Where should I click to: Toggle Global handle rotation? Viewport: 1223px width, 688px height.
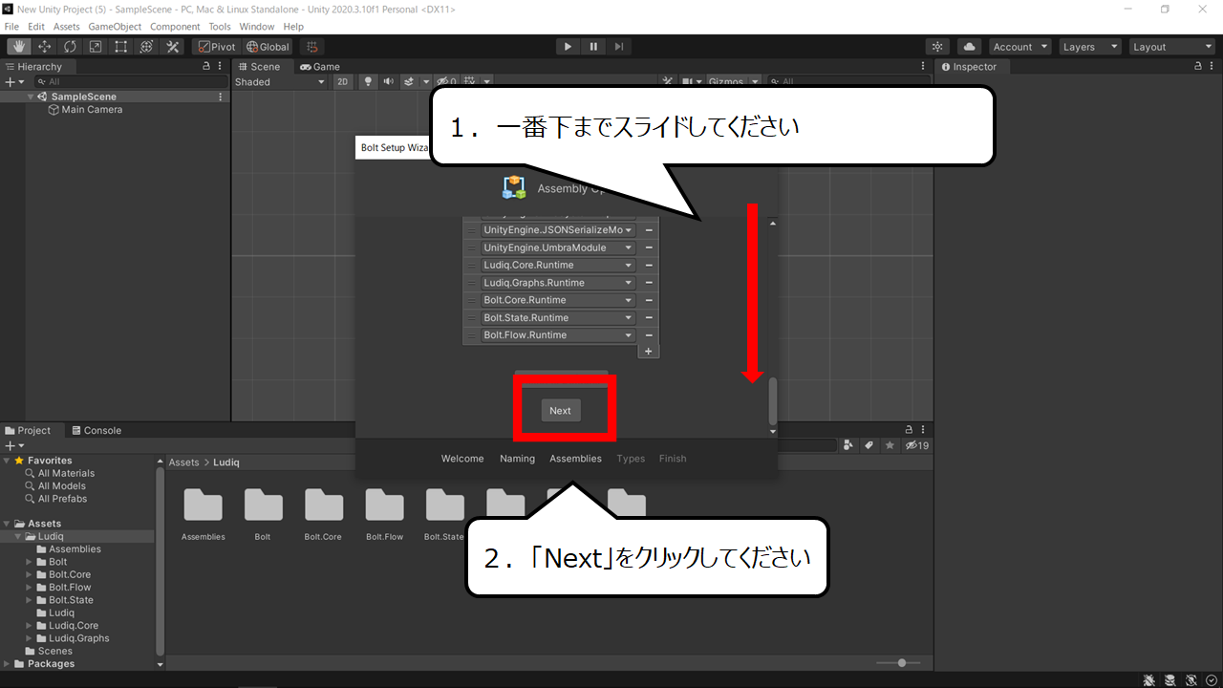tap(268, 46)
